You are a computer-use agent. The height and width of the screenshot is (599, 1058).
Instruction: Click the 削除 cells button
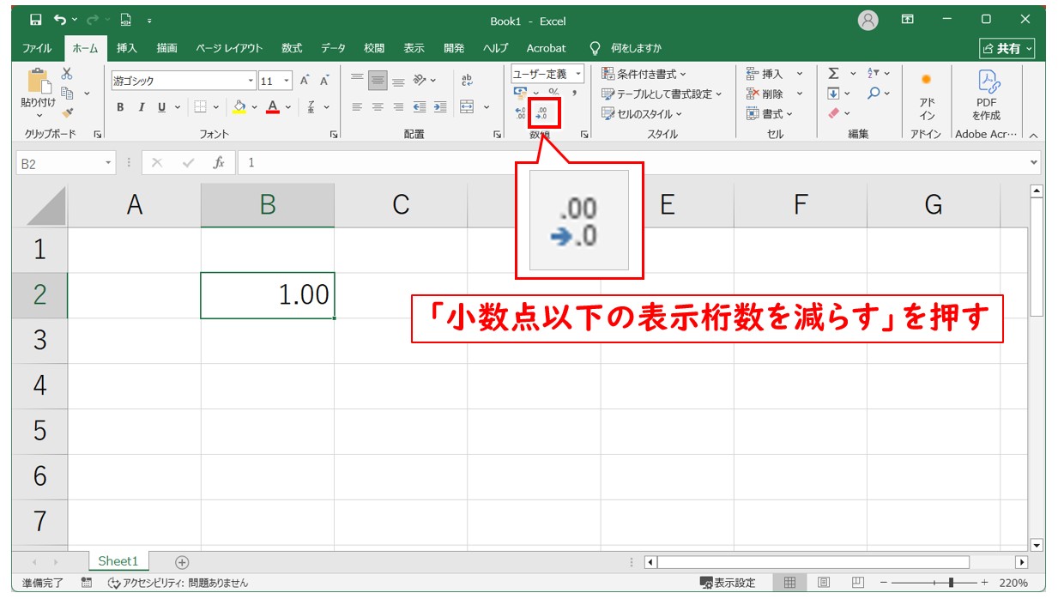coord(775,94)
